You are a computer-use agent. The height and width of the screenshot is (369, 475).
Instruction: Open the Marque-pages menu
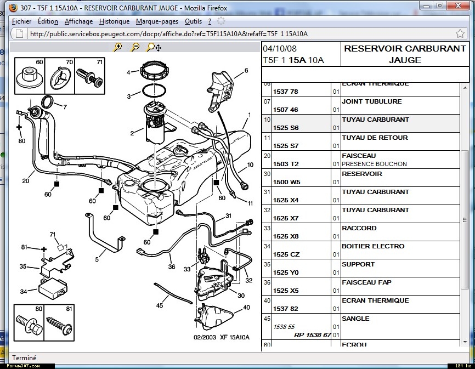coord(157,21)
